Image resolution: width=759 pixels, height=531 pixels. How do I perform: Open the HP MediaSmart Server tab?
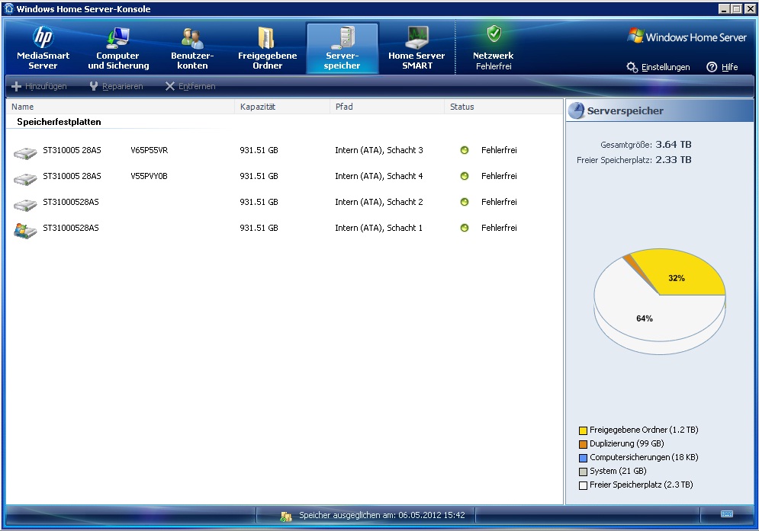[x=43, y=48]
